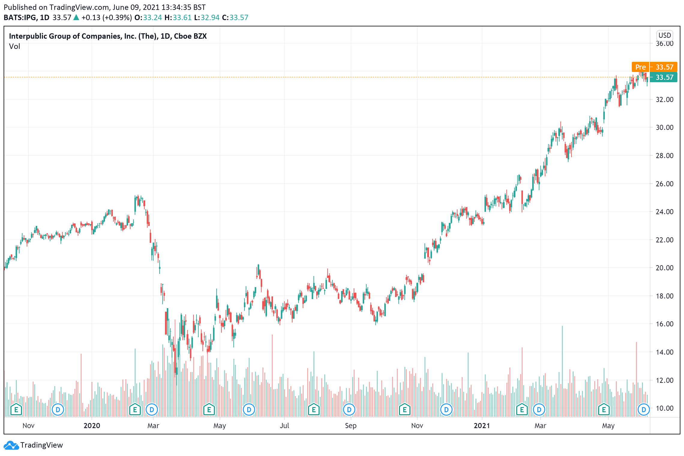Click the April 2020 earnings E marker

click(x=209, y=409)
